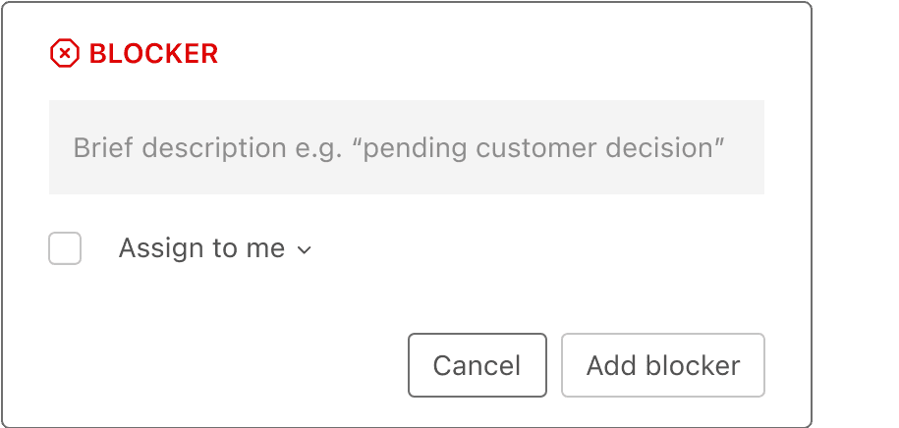The height and width of the screenshot is (428, 899).
Task: Click the gray description text box
Action: pos(406,147)
